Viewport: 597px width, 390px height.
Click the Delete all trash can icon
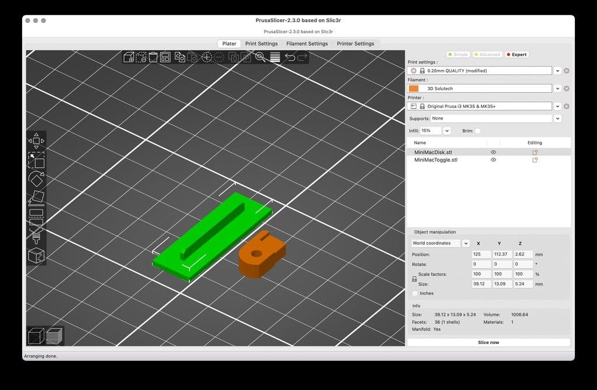tap(153, 58)
